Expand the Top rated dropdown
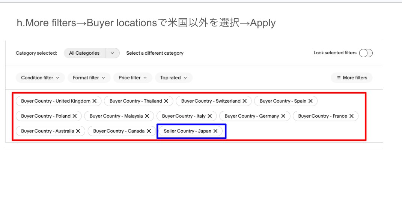The height and width of the screenshot is (197, 402). point(173,78)
